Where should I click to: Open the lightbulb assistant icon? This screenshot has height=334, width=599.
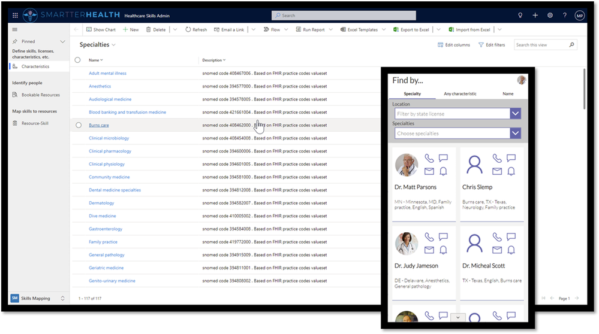click(x=520, y=16)
